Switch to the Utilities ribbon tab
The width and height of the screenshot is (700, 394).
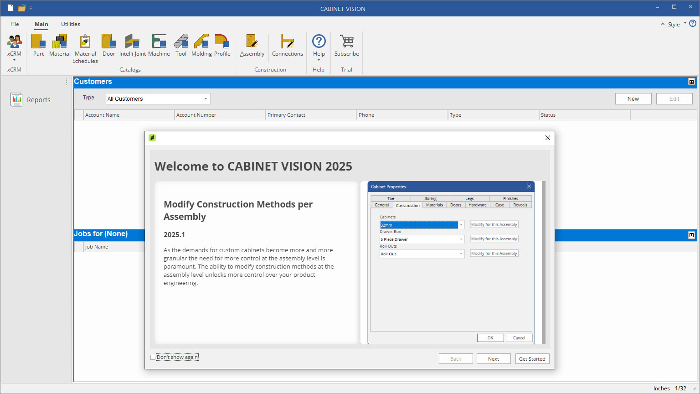point(70,24)
